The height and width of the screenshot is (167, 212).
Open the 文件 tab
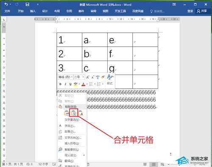point(7,11)
